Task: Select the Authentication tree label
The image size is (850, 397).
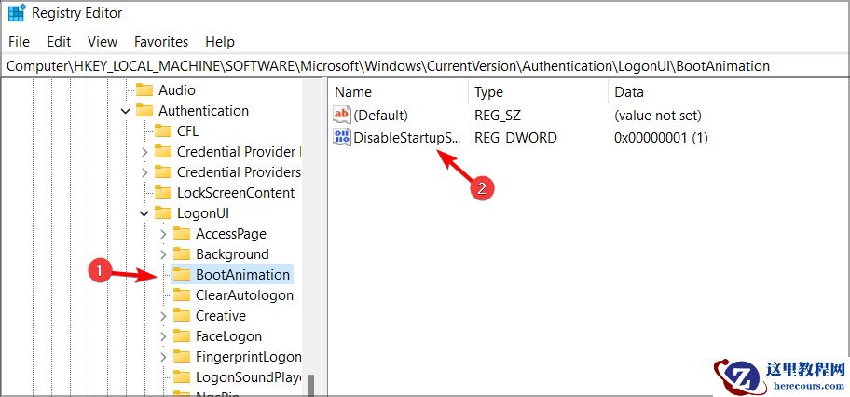Action: 203,111
